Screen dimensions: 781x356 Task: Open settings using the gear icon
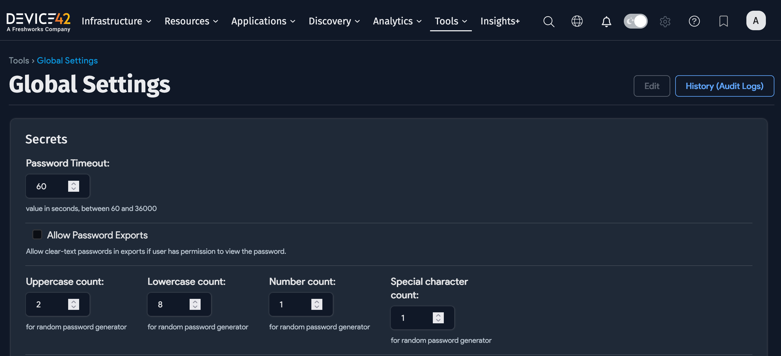pos(665,21)
